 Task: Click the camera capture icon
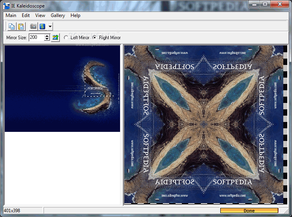[x=33, y=27]
